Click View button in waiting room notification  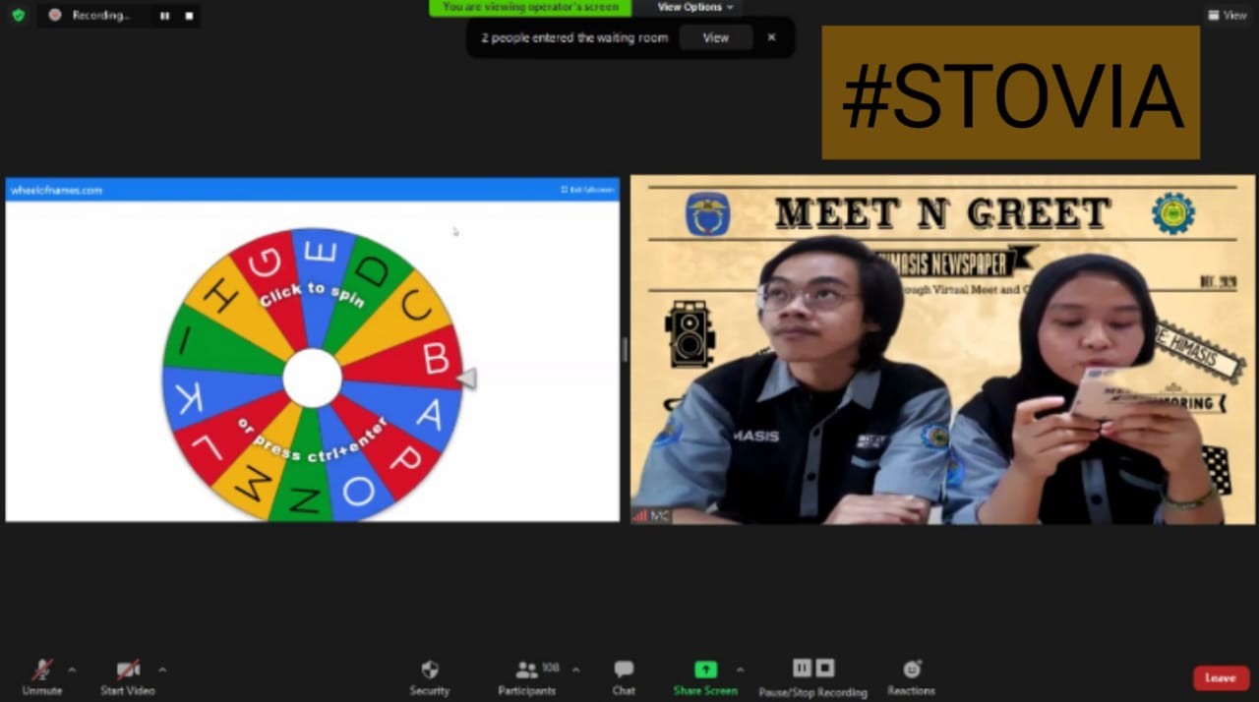pyautogui.click(x=715, y=37)
